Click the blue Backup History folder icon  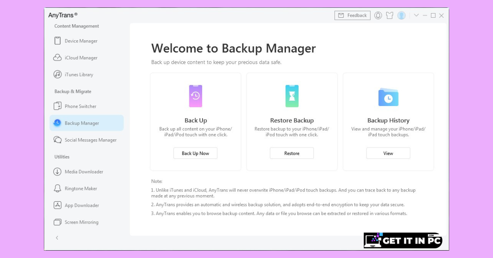tap(388, 97)
